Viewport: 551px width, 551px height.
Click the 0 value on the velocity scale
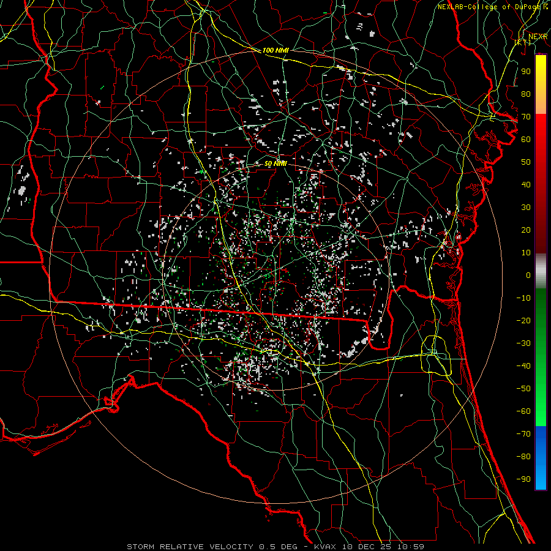coord(528,275)
